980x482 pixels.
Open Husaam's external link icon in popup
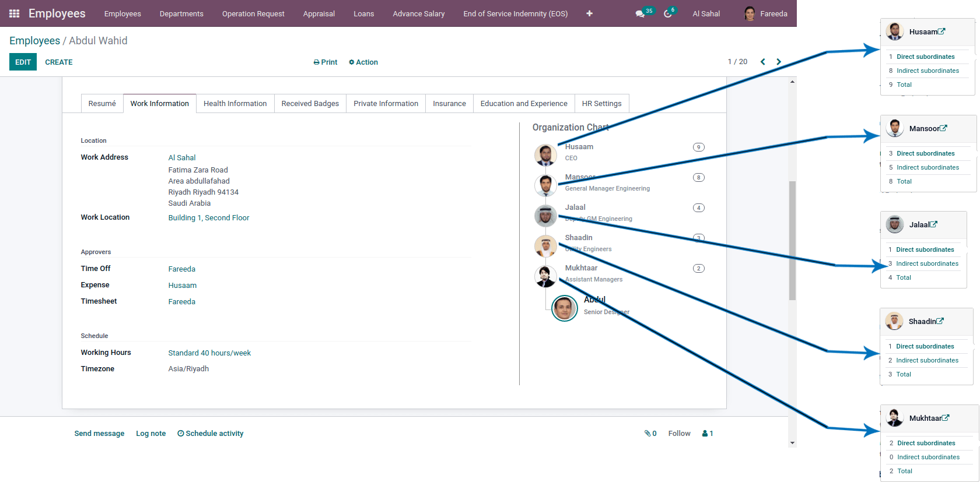942,31
